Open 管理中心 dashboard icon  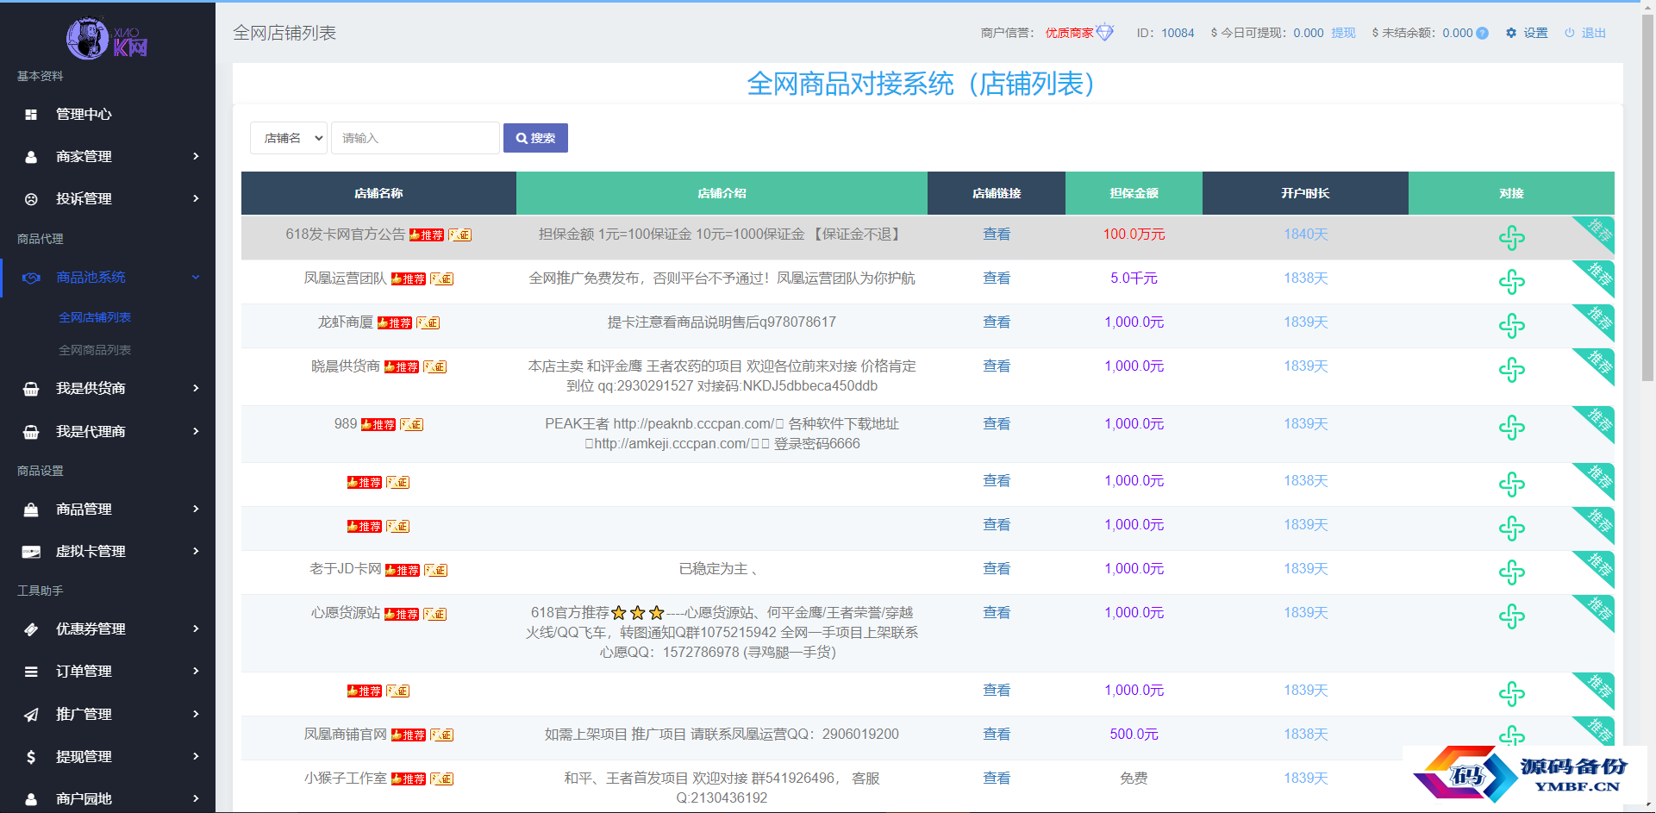(31, 114)
